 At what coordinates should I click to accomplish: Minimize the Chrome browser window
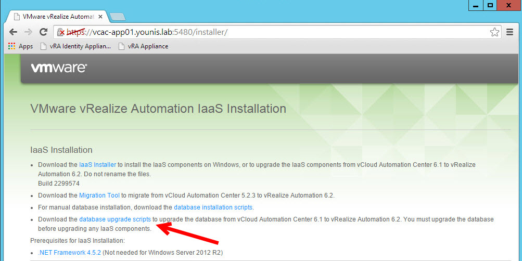pyautogui.click(x=476, y=5)
